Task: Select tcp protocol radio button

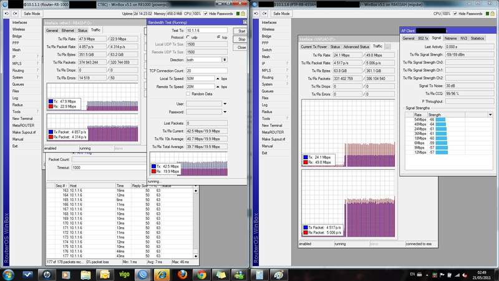Action: click(x=219, y=37)
